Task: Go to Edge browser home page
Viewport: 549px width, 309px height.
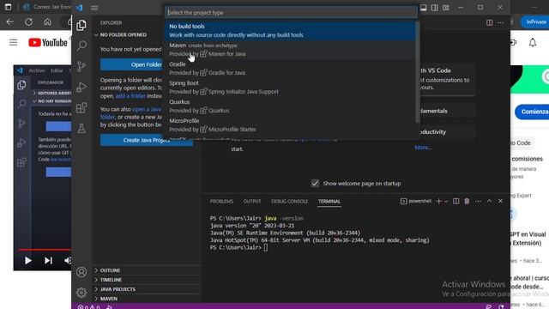Action: (47, 21)
